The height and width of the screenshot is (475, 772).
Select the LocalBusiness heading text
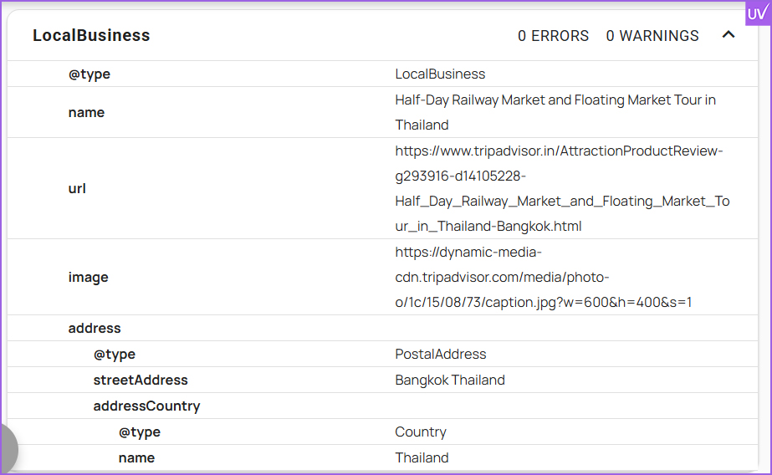click(x=91, y=35)
